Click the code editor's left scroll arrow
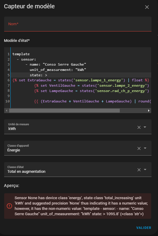The width and height of the screenshot is (158, 236). [x=7, y=111]
